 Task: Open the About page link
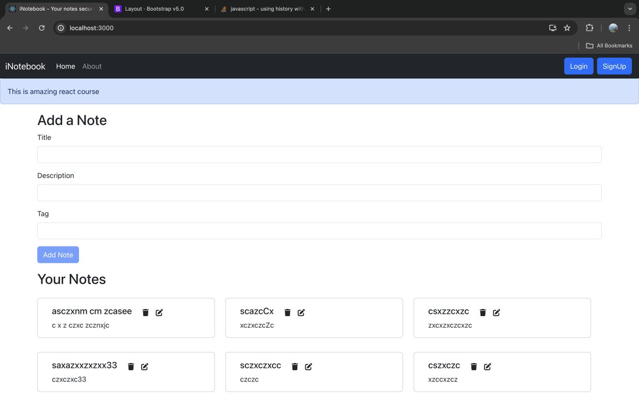92,66
